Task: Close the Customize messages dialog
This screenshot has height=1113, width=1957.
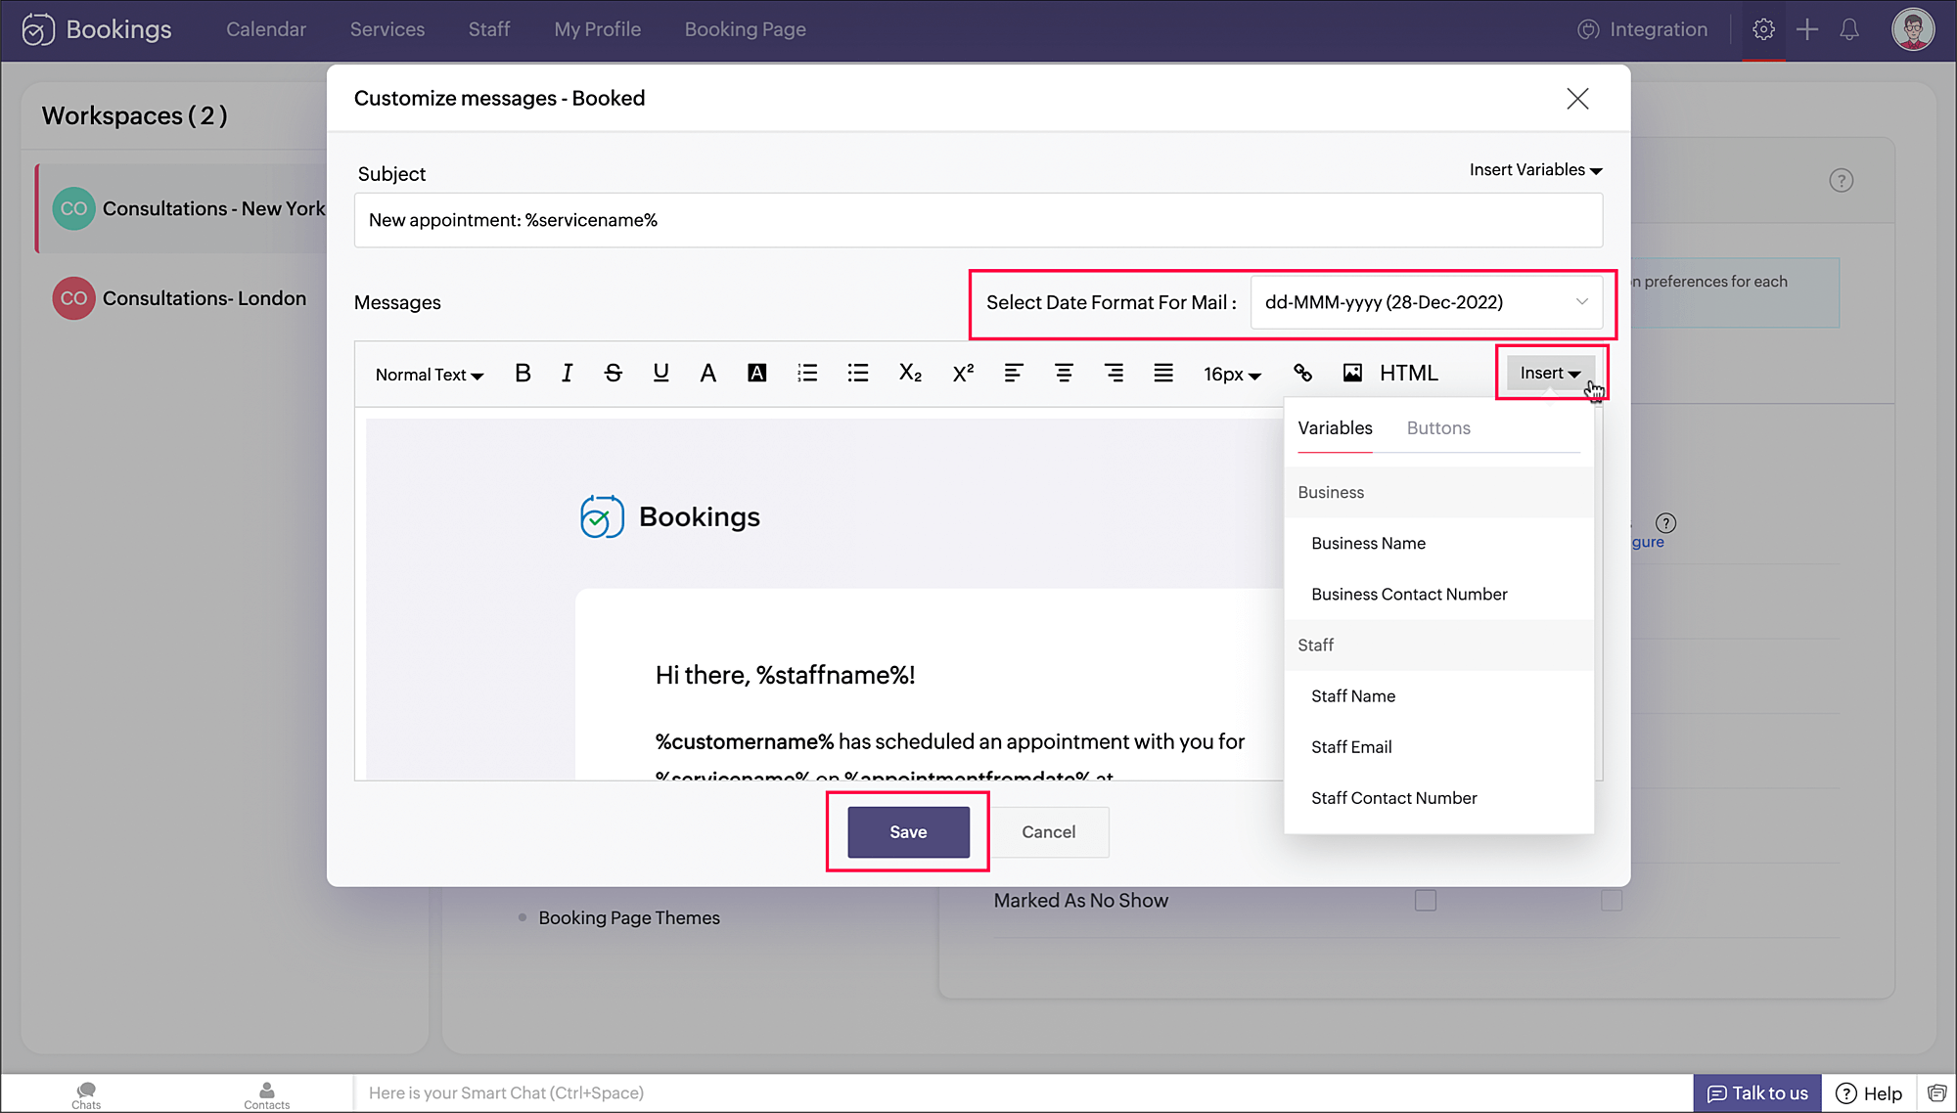Action: [1577, 99]
